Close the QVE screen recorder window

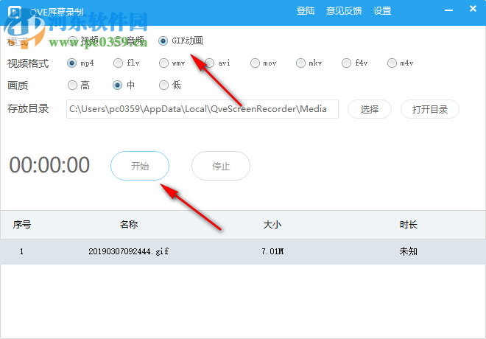[x=473, y=9]
